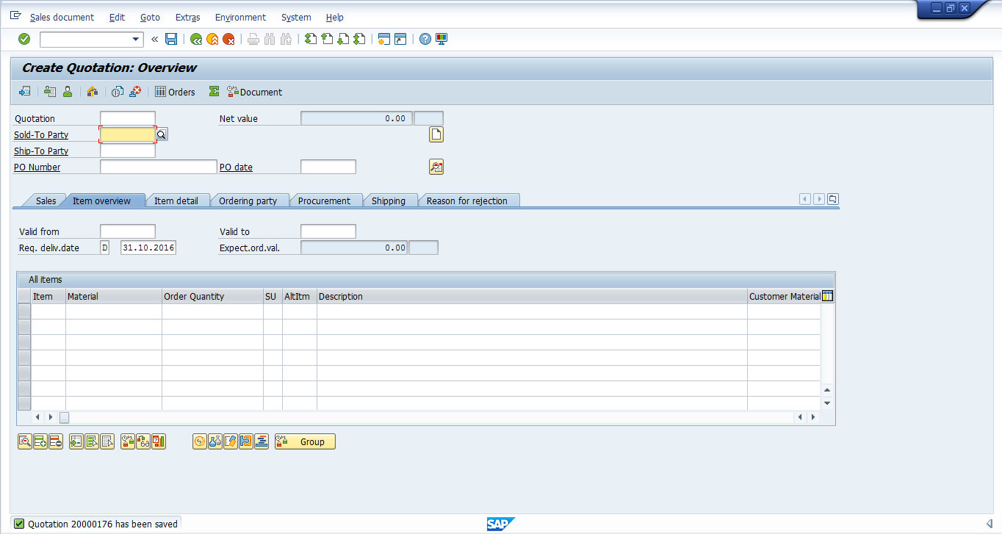Open table column settings icon
Image resolution: width=1002 pixels, height=534 pixels.
click(828, 296)
